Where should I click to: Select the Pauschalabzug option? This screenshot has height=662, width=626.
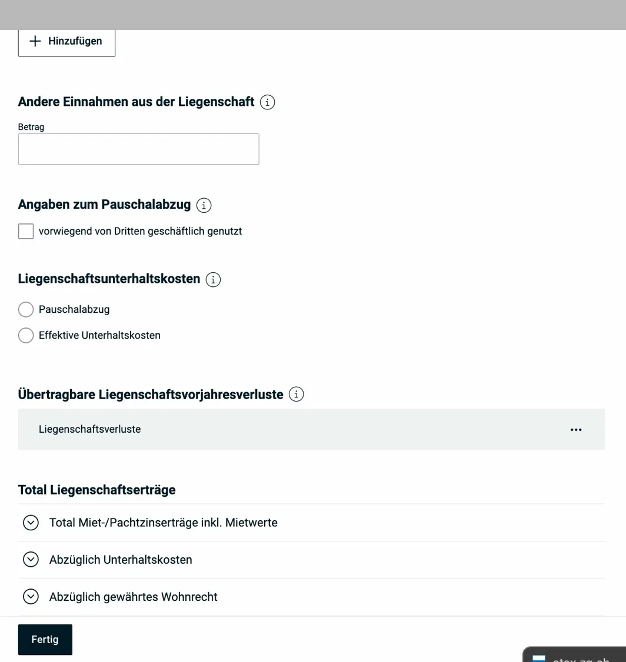(x=25, y=309)
